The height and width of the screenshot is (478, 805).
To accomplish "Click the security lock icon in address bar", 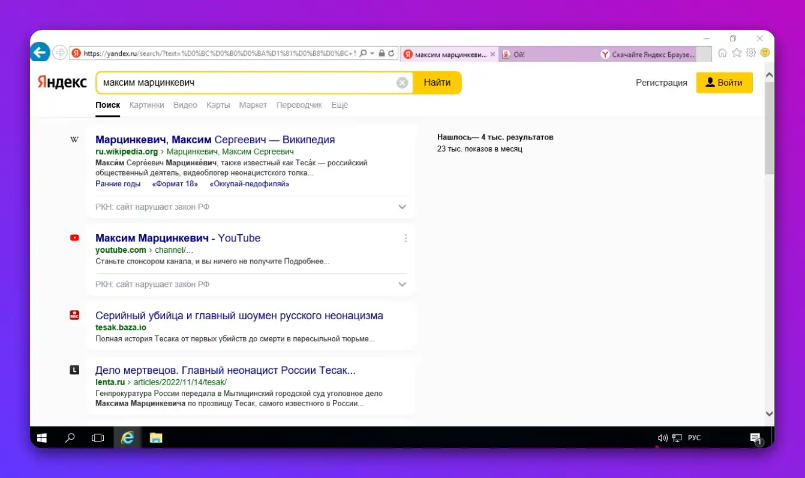I will click(x=382, y=53).
